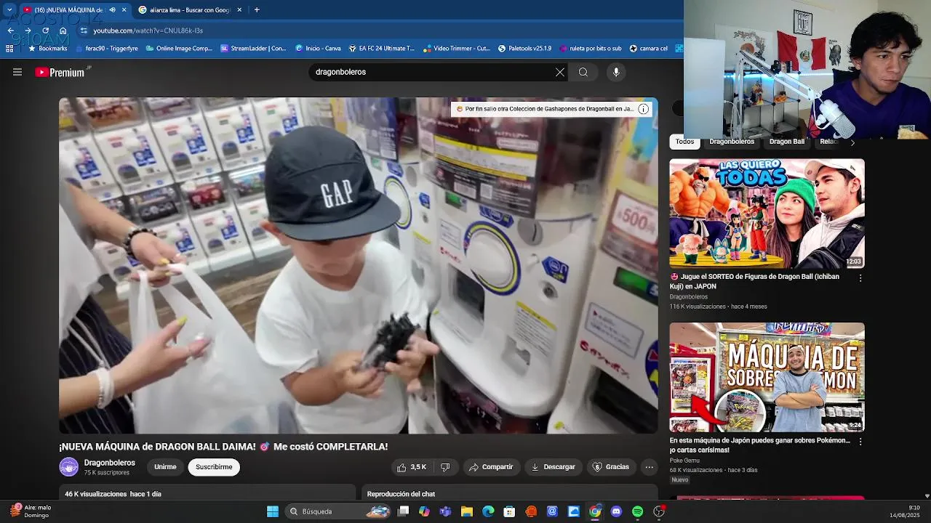Open the info card on the video
Screen dimensions: 931x523
(643, 109)
